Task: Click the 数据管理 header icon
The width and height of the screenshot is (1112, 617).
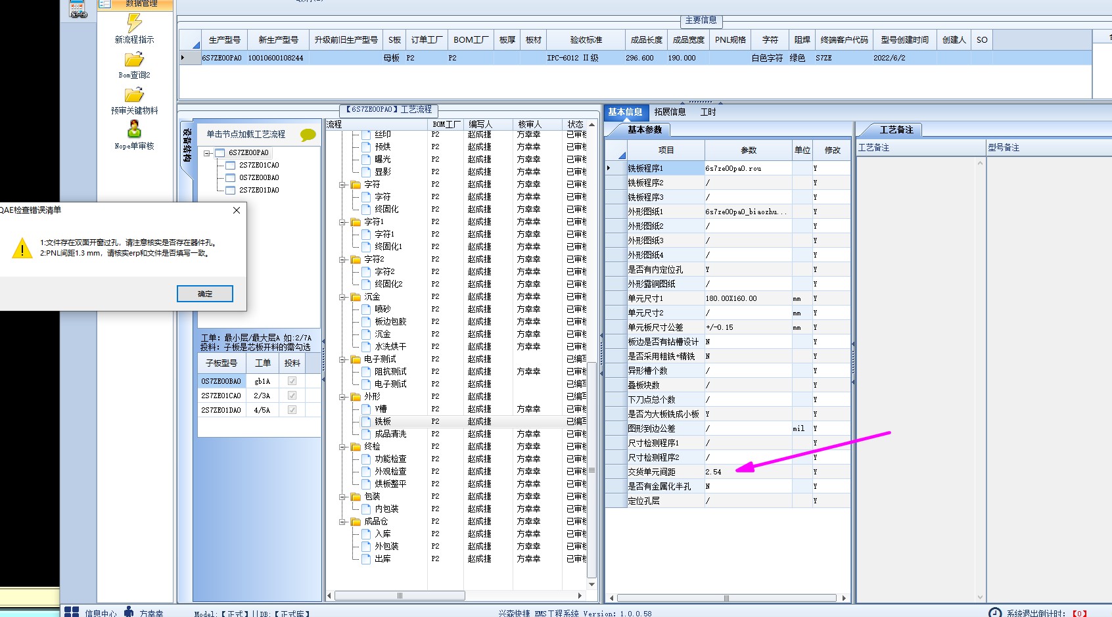Action: point(104,4)
